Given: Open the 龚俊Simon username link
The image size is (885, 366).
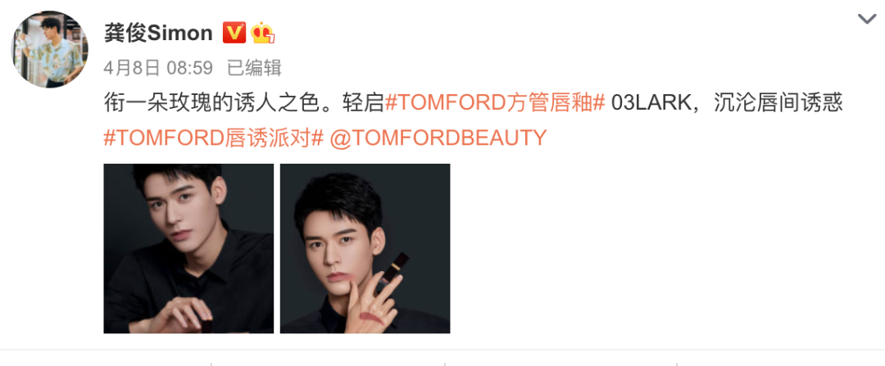Looking at the screenshot, I should 158,34.
